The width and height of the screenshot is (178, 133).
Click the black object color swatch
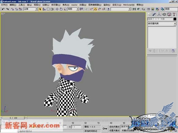[x=175, y=19]
